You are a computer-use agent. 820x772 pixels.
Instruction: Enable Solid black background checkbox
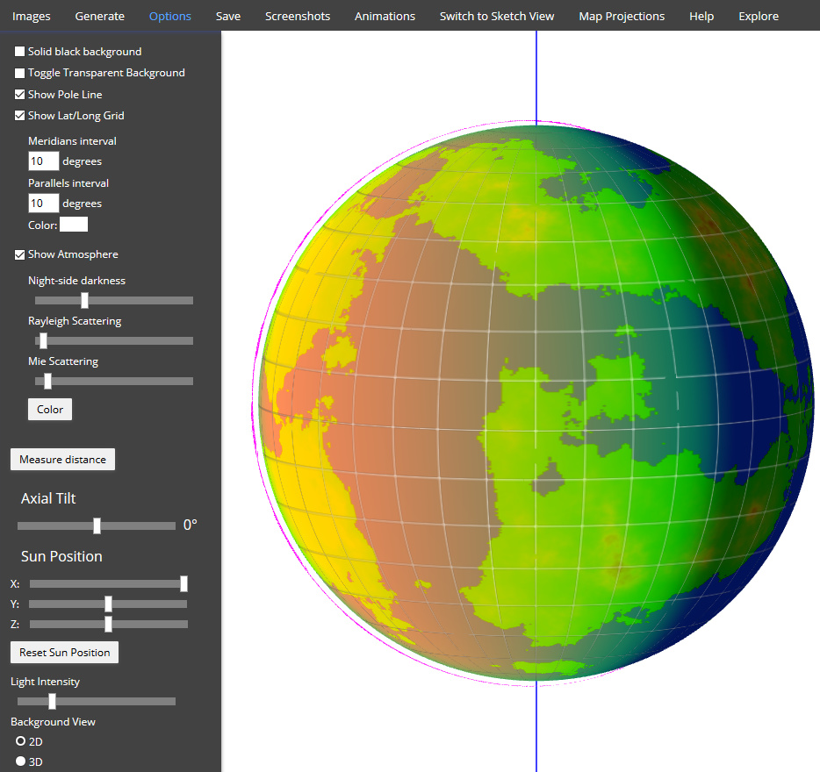[20, 52]
